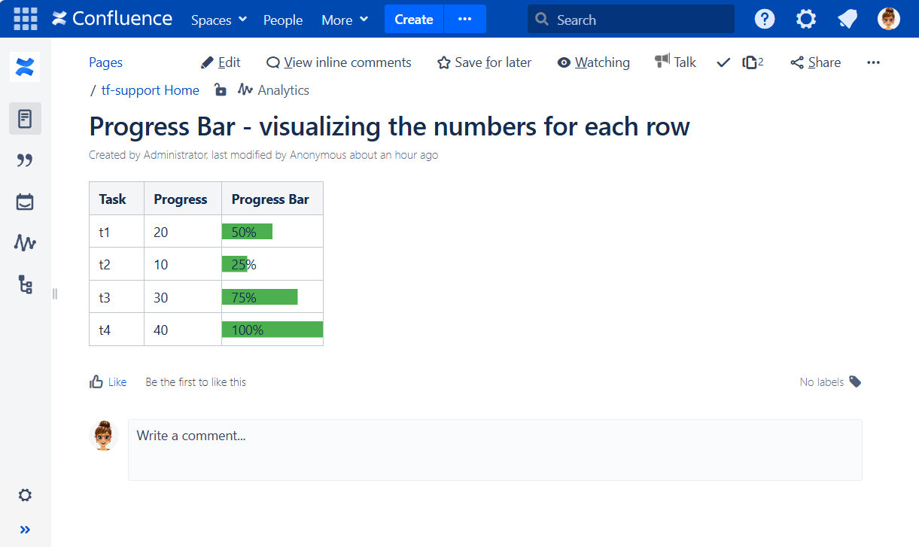Toggle Save for later star
The width and height of the screenshot is (919, 547).
(484, 62)
